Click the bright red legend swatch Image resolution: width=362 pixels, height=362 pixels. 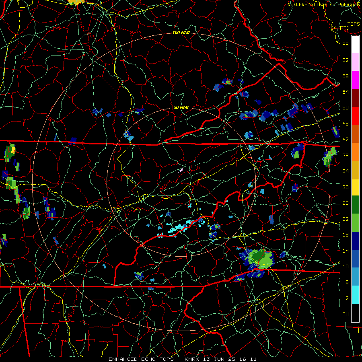(355, 116)
